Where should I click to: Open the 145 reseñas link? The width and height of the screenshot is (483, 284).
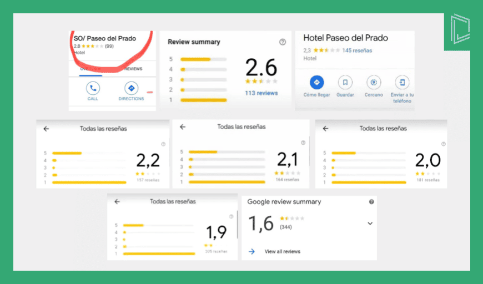(x=357, y=50)
